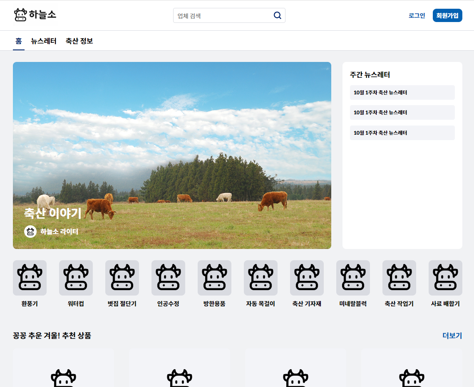
Task: Go to the 축산 정보 tab
Action: [79, 41]
